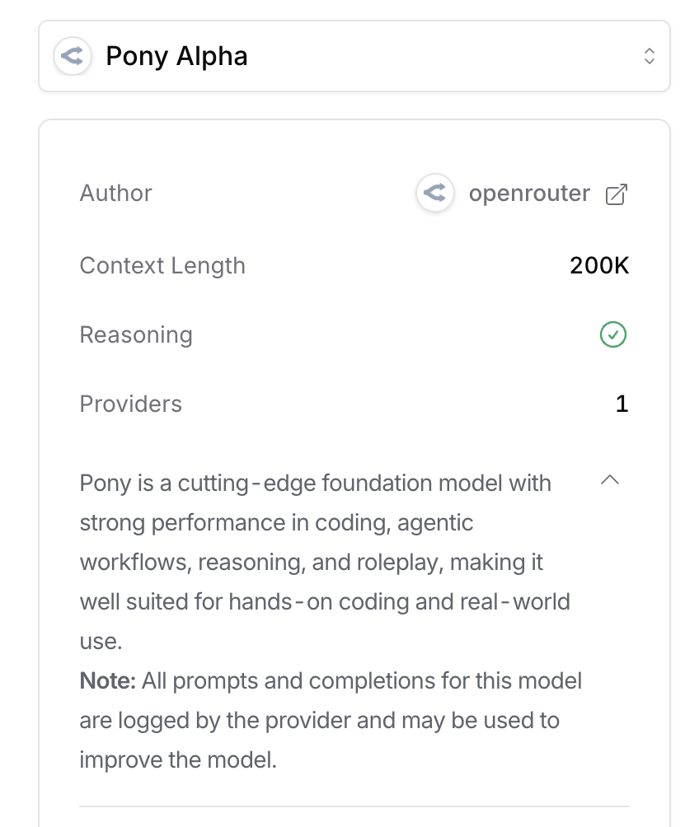Toggle the description visibility with the caret control
This screenshot has height=827, width=699.
coord(609,479)
